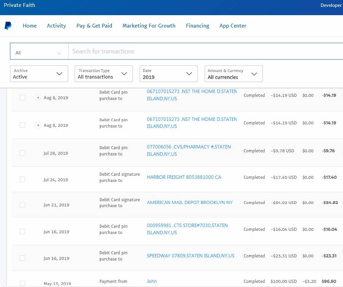Click the -$3.20 fee value
The image size is (343, 287).
(x=309, y=281)
